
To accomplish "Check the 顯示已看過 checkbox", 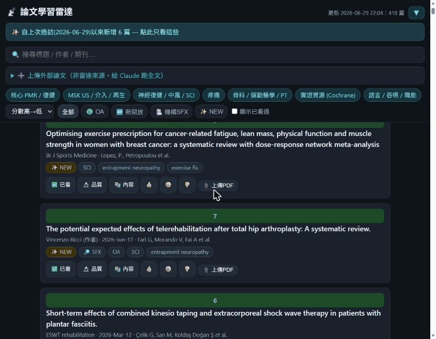I will coord(235,111).
